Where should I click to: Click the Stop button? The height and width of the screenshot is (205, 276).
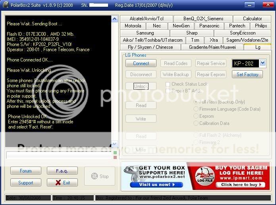click(100, 176)
